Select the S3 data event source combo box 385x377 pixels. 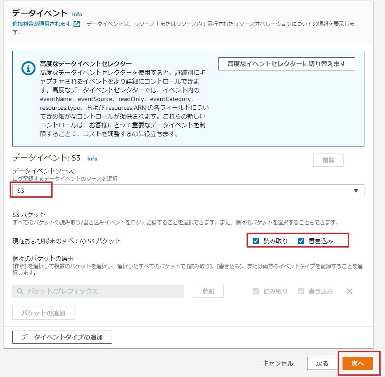[188, 191]
